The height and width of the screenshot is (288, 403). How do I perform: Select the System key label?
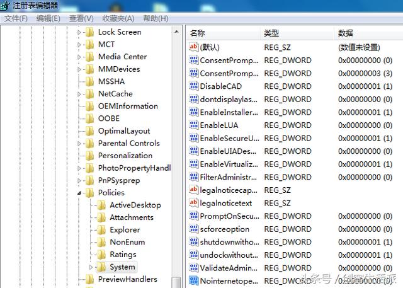coord(122,267)
